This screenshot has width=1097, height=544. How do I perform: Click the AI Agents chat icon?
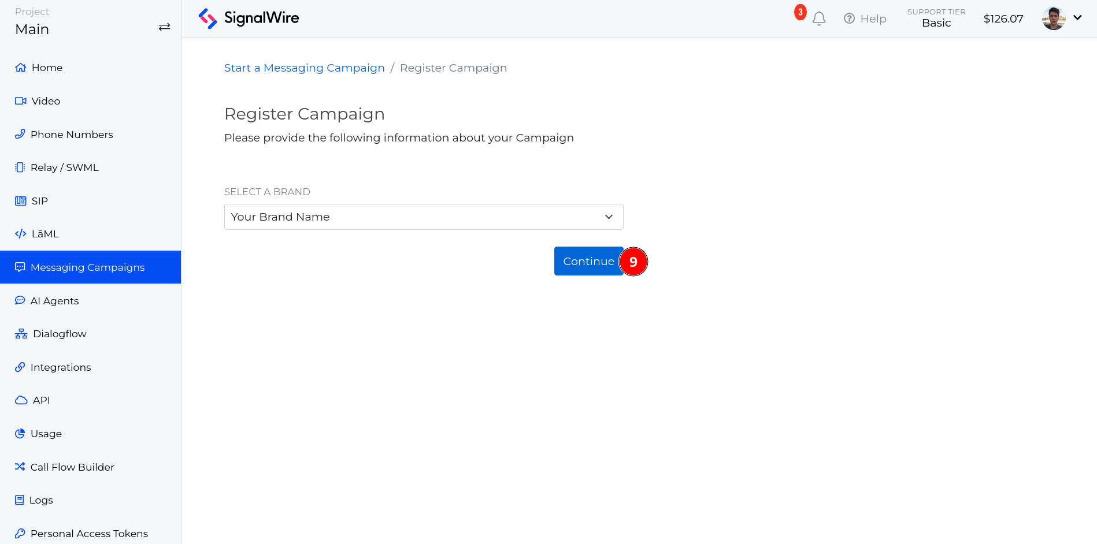(20, 300)
